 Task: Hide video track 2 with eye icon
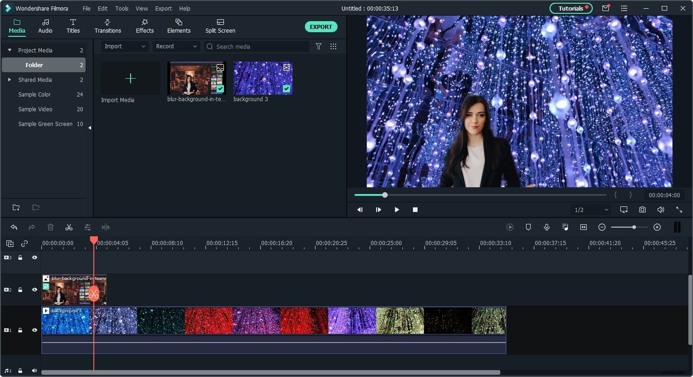34,290
